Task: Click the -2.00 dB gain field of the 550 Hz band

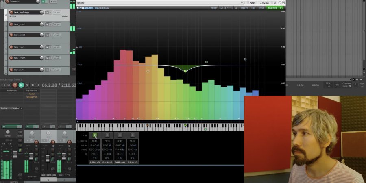Action: tap(94, 146)
